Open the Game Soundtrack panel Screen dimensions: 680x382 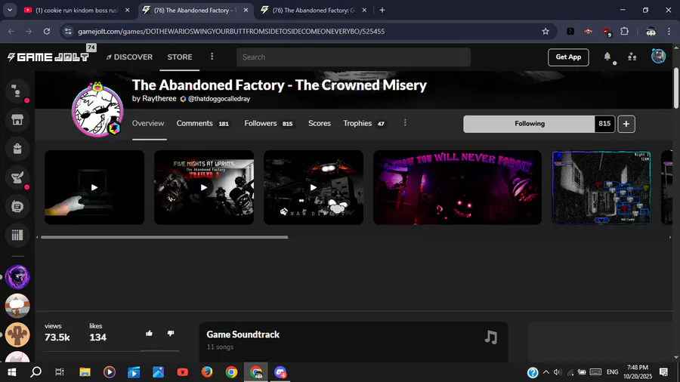354,342
